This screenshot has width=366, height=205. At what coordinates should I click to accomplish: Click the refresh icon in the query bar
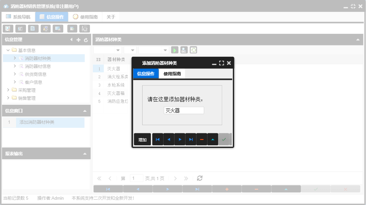coord(193,50)
